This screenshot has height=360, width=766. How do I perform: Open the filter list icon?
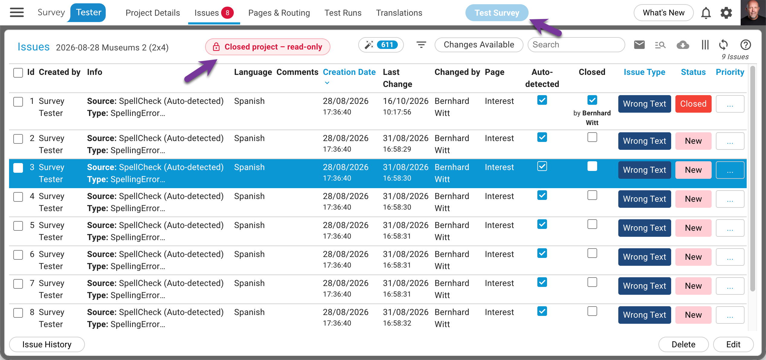point(421,45)
